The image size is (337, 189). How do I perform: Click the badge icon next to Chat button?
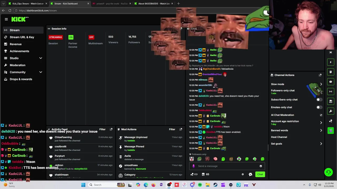pos(250,174)
